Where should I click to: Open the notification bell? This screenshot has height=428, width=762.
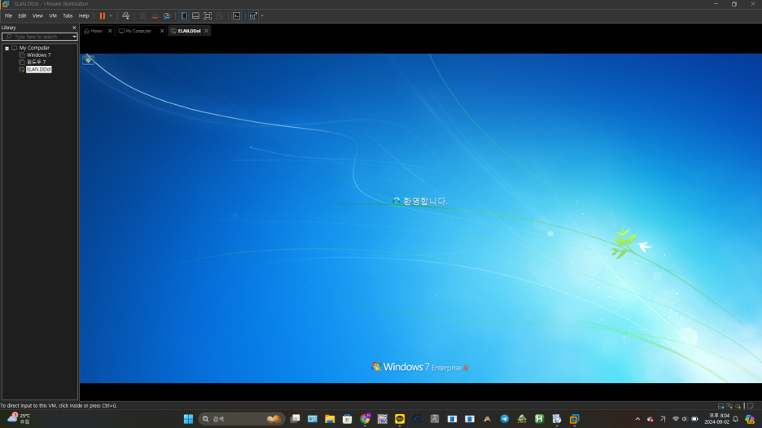click(736, 419)
